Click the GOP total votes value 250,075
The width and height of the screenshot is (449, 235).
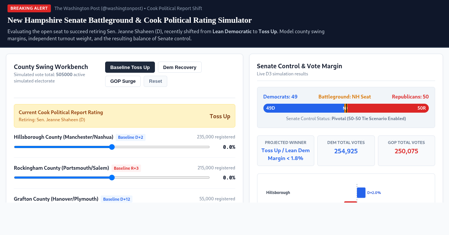[x=406, y=151]
